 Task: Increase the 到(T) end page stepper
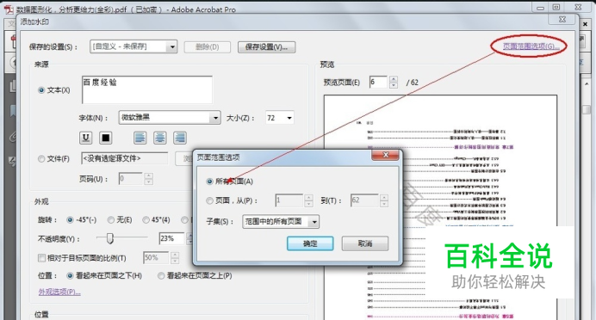384,197
